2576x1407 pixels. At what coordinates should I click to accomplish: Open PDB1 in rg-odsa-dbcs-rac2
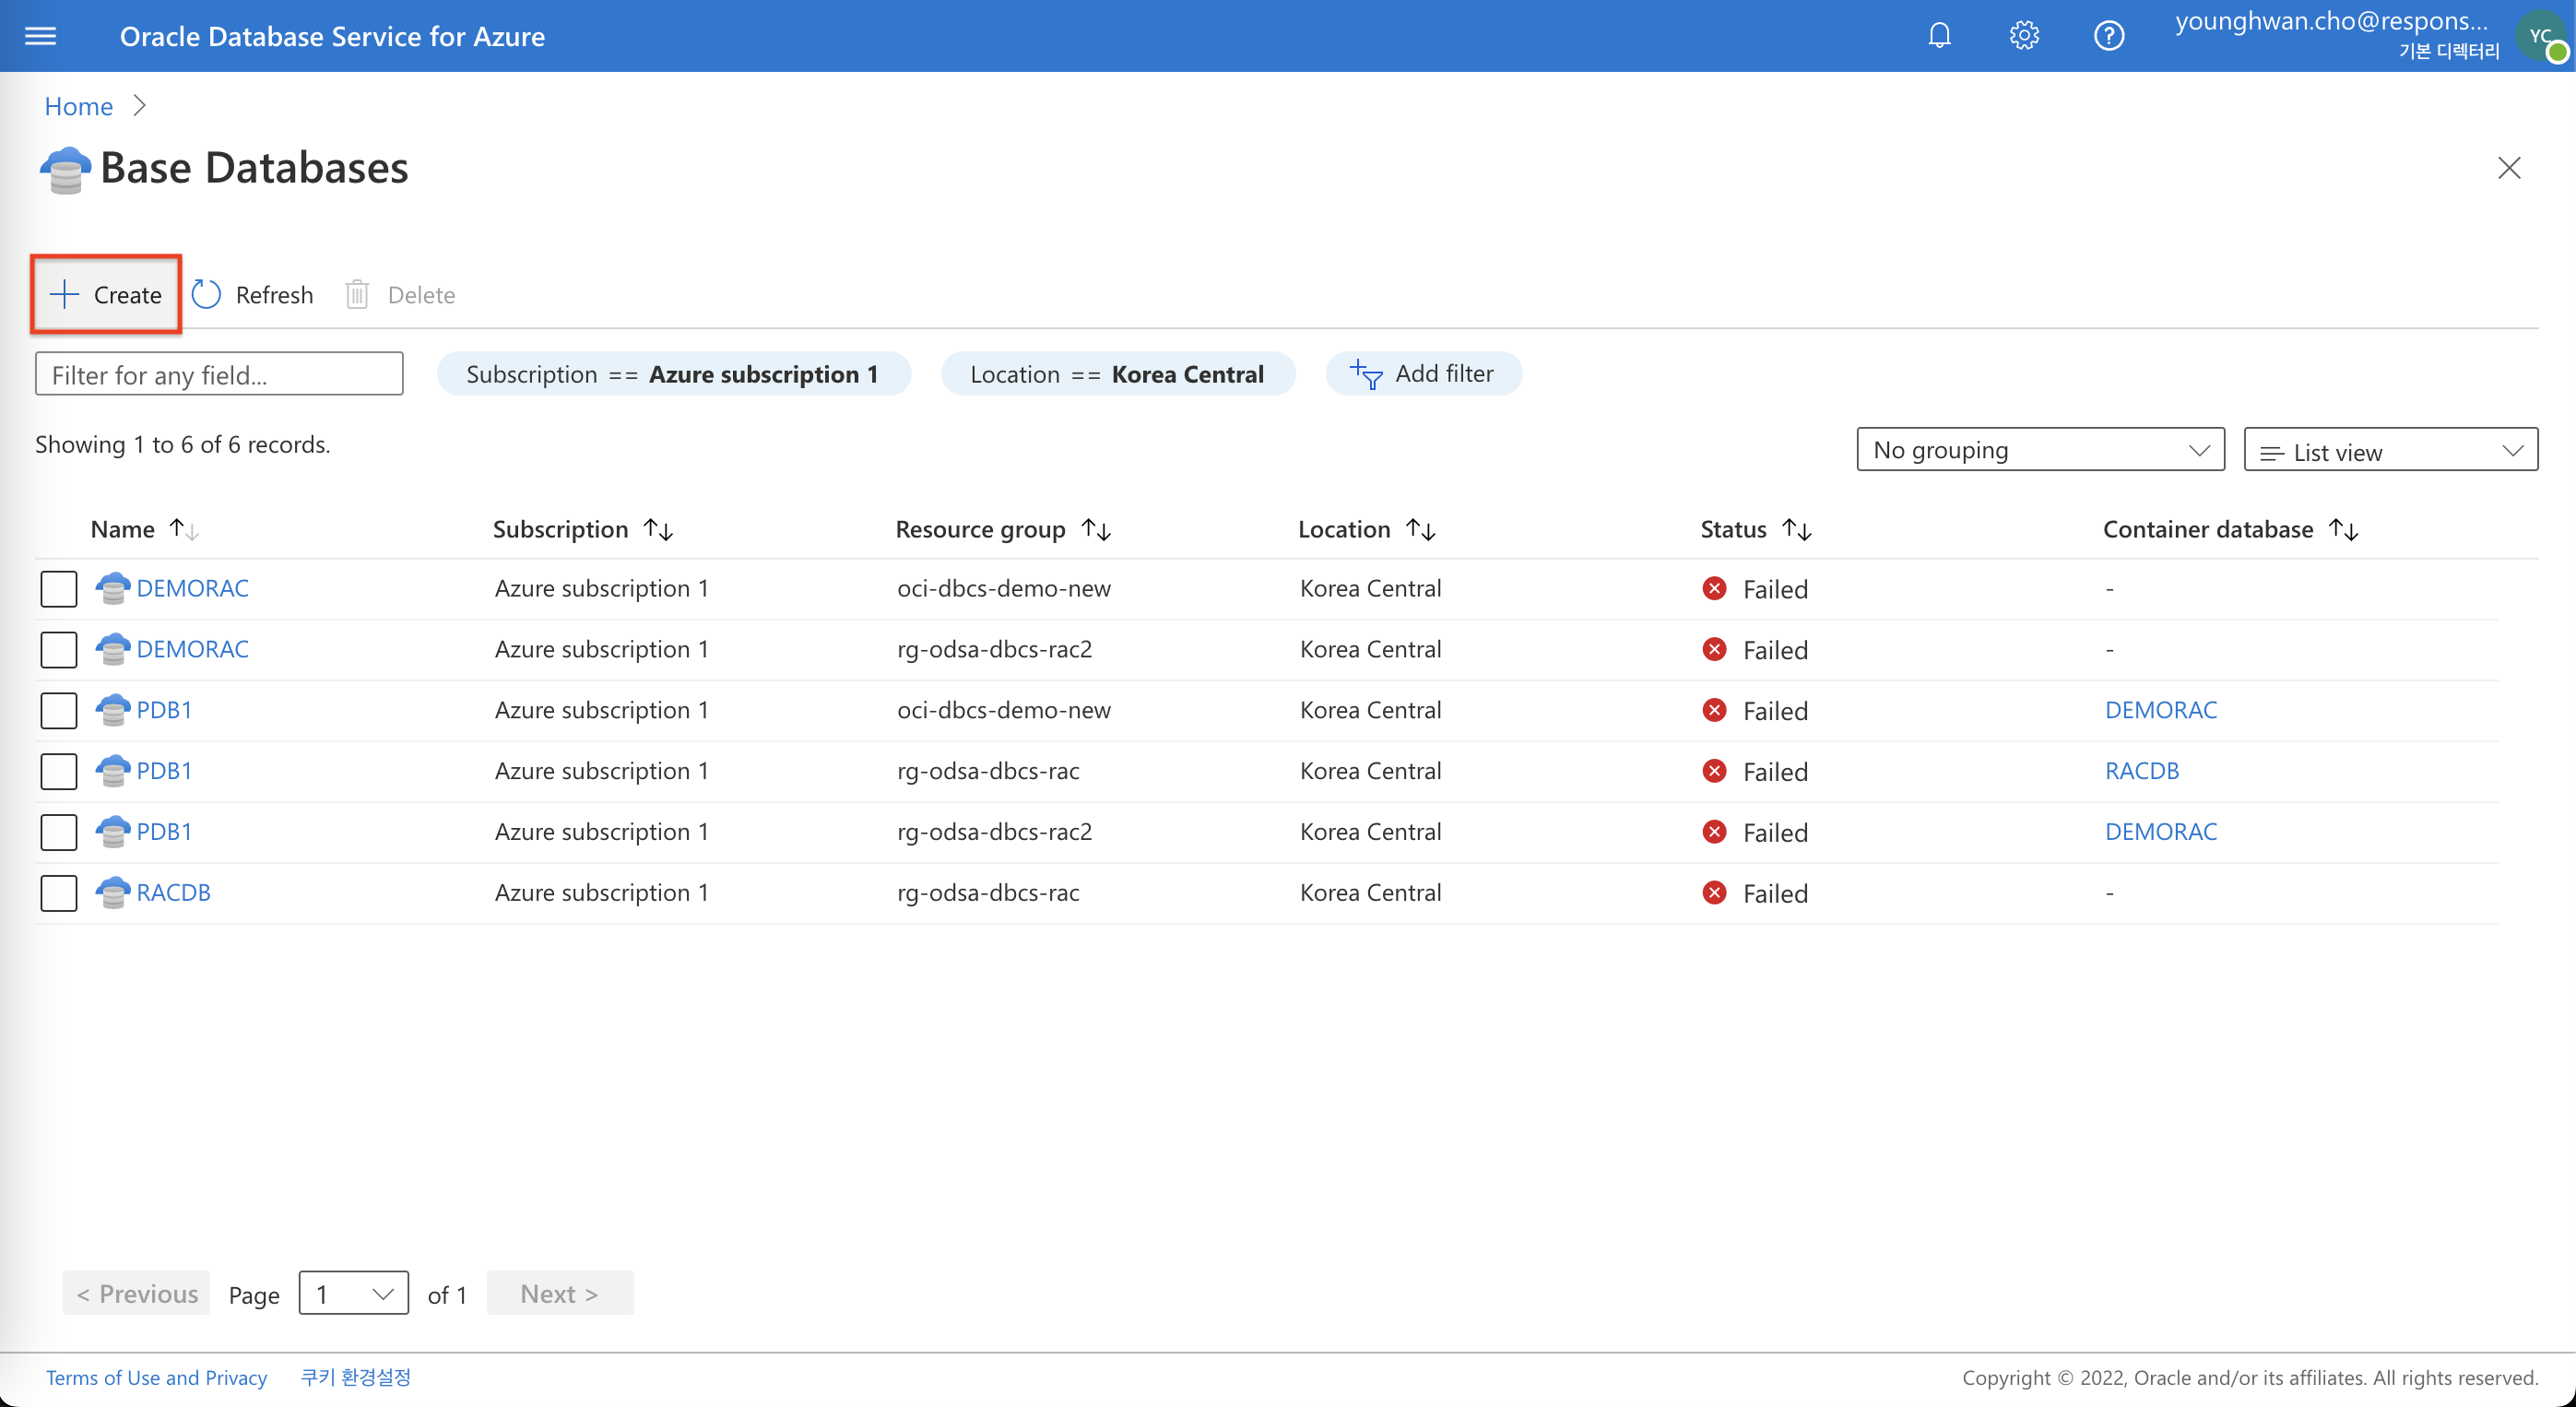click(x=164, y=831)
